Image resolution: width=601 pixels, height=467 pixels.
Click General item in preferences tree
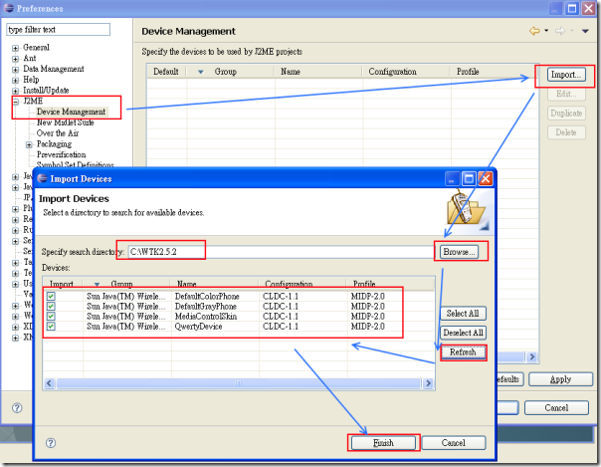(x=36, y=47)
